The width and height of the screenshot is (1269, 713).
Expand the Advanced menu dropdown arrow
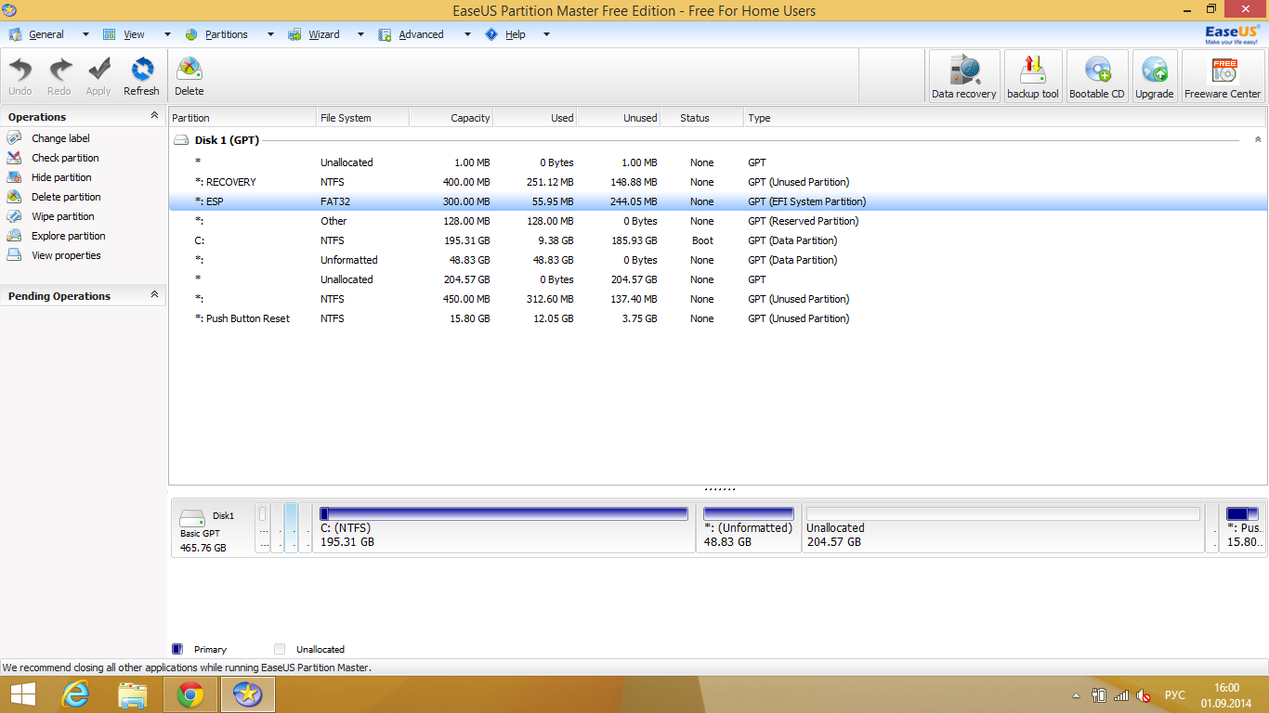coord(466,34)
